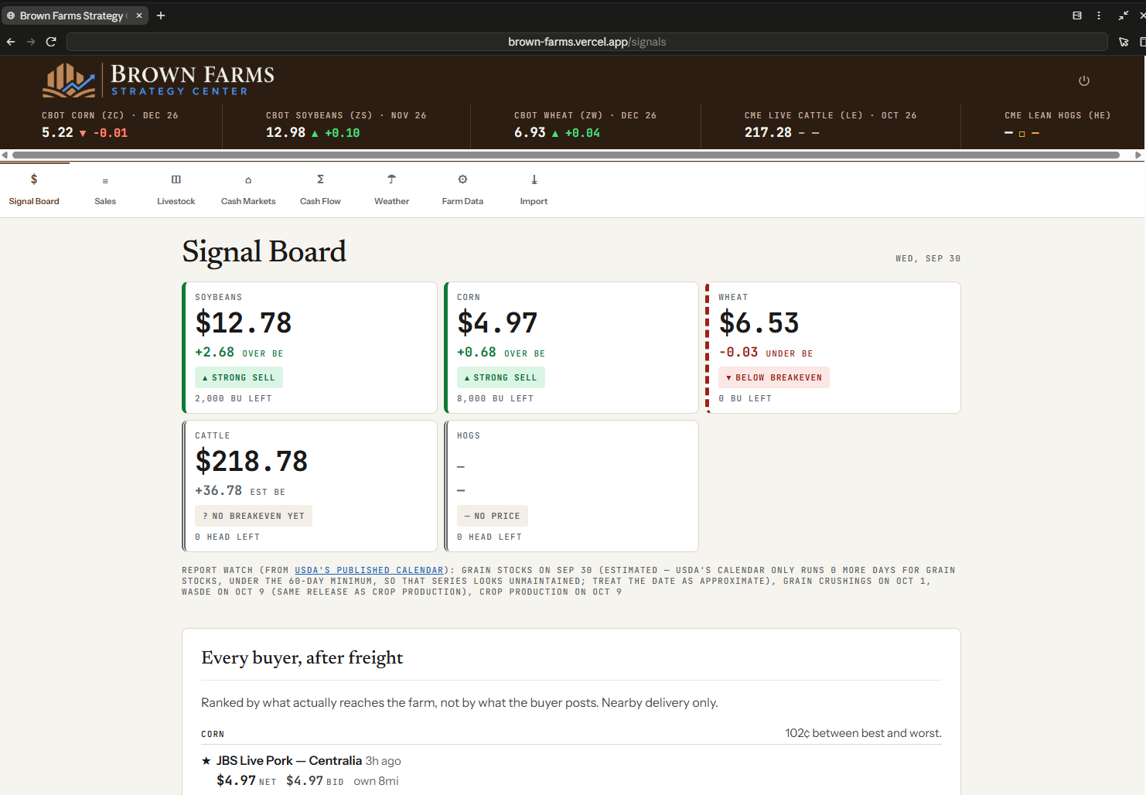Click the Cattle $218.78 price
The width and height of the screenshot is (1146, 795).
251,461
